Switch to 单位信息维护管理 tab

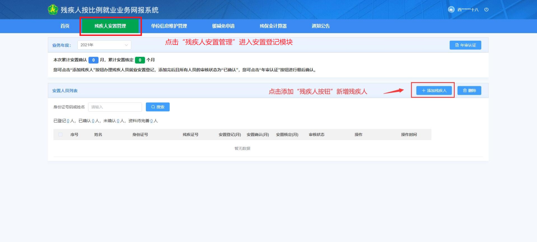[x=169, y=26]
